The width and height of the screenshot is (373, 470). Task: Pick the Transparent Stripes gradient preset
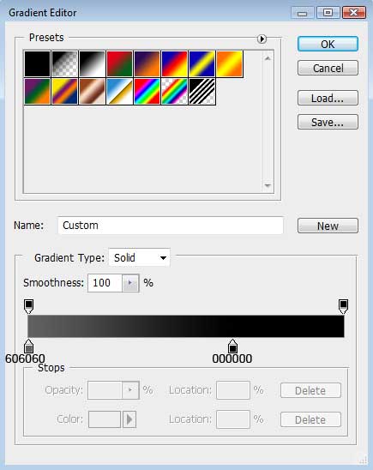(x=202, y=92)
